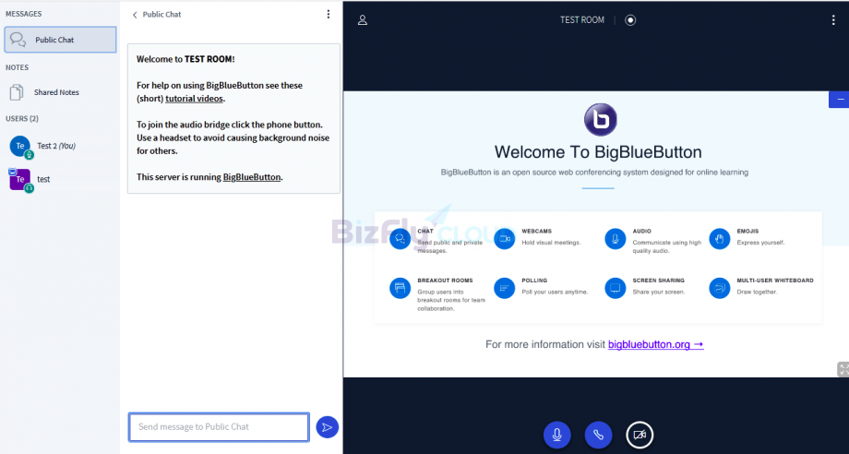Click the Screen Sharing icon on the slide
The width and height of the screenshot is (849, 454).
[x=616, y=288]
